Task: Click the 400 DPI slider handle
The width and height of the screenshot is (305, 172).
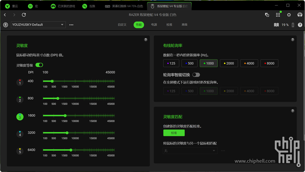Action: click(x=52, y=81)
